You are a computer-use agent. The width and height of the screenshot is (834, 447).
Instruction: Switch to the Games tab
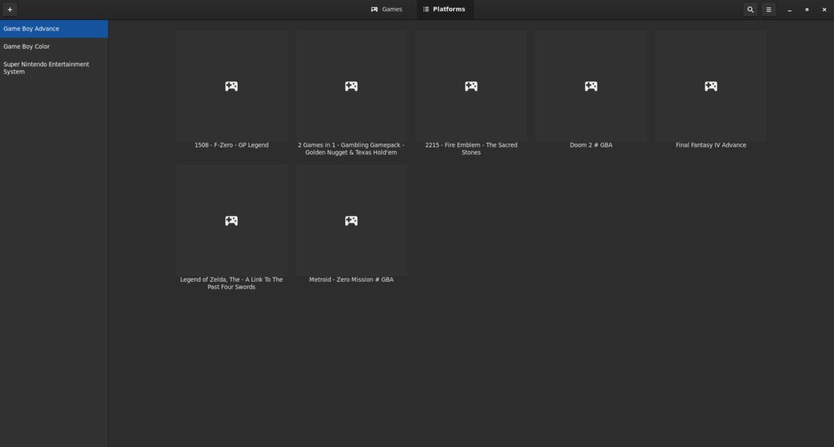pos(386,10)
